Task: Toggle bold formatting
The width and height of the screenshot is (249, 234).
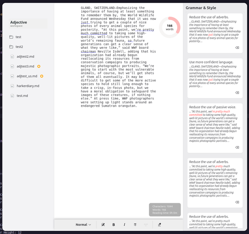Action: coord(114,224)
